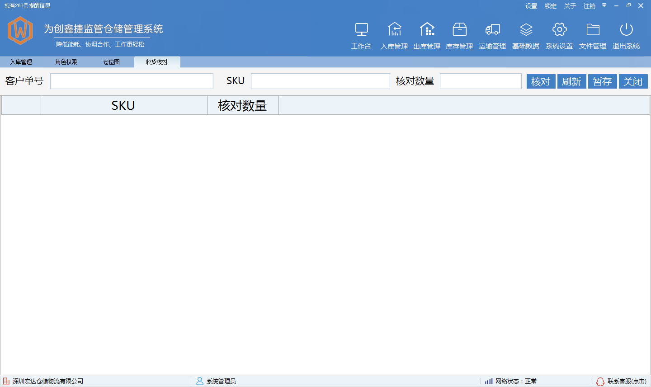
Task: Click the orange W application logo
Action: [20, 31]
